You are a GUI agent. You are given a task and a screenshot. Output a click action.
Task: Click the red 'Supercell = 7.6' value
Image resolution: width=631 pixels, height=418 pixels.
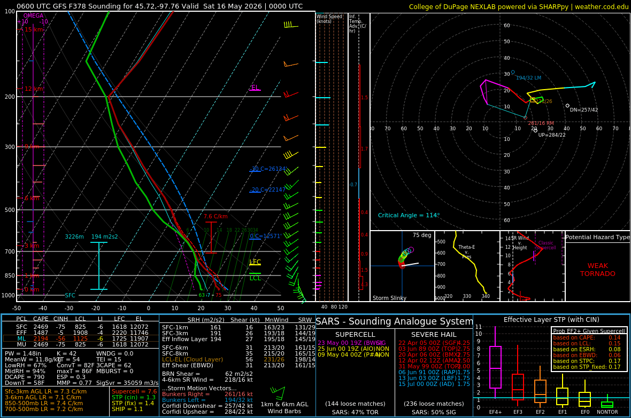pos(134,391)
